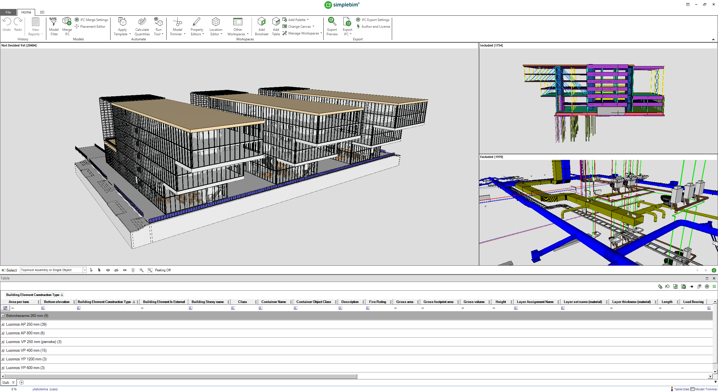The image size is (718, 392).
Task: Click Merge IFC in the Models group
Action: [x=67, y=27]
